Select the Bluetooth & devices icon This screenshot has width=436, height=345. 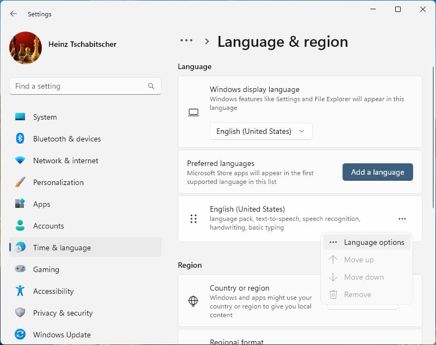20,138
